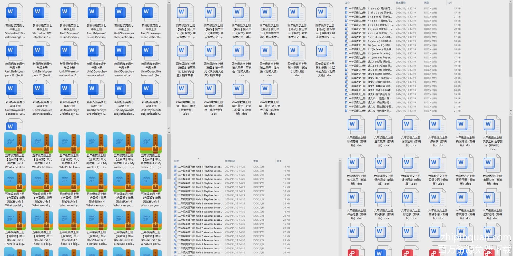Click 名称 column header in 二年级英语 list
This screenshot has width=513, height=256.
tap(177, 161)
